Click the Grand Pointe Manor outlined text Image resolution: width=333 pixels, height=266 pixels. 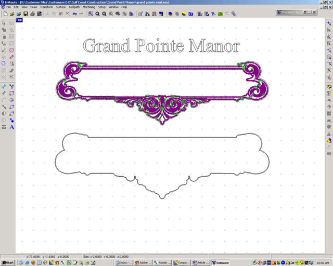pos(161,46)
